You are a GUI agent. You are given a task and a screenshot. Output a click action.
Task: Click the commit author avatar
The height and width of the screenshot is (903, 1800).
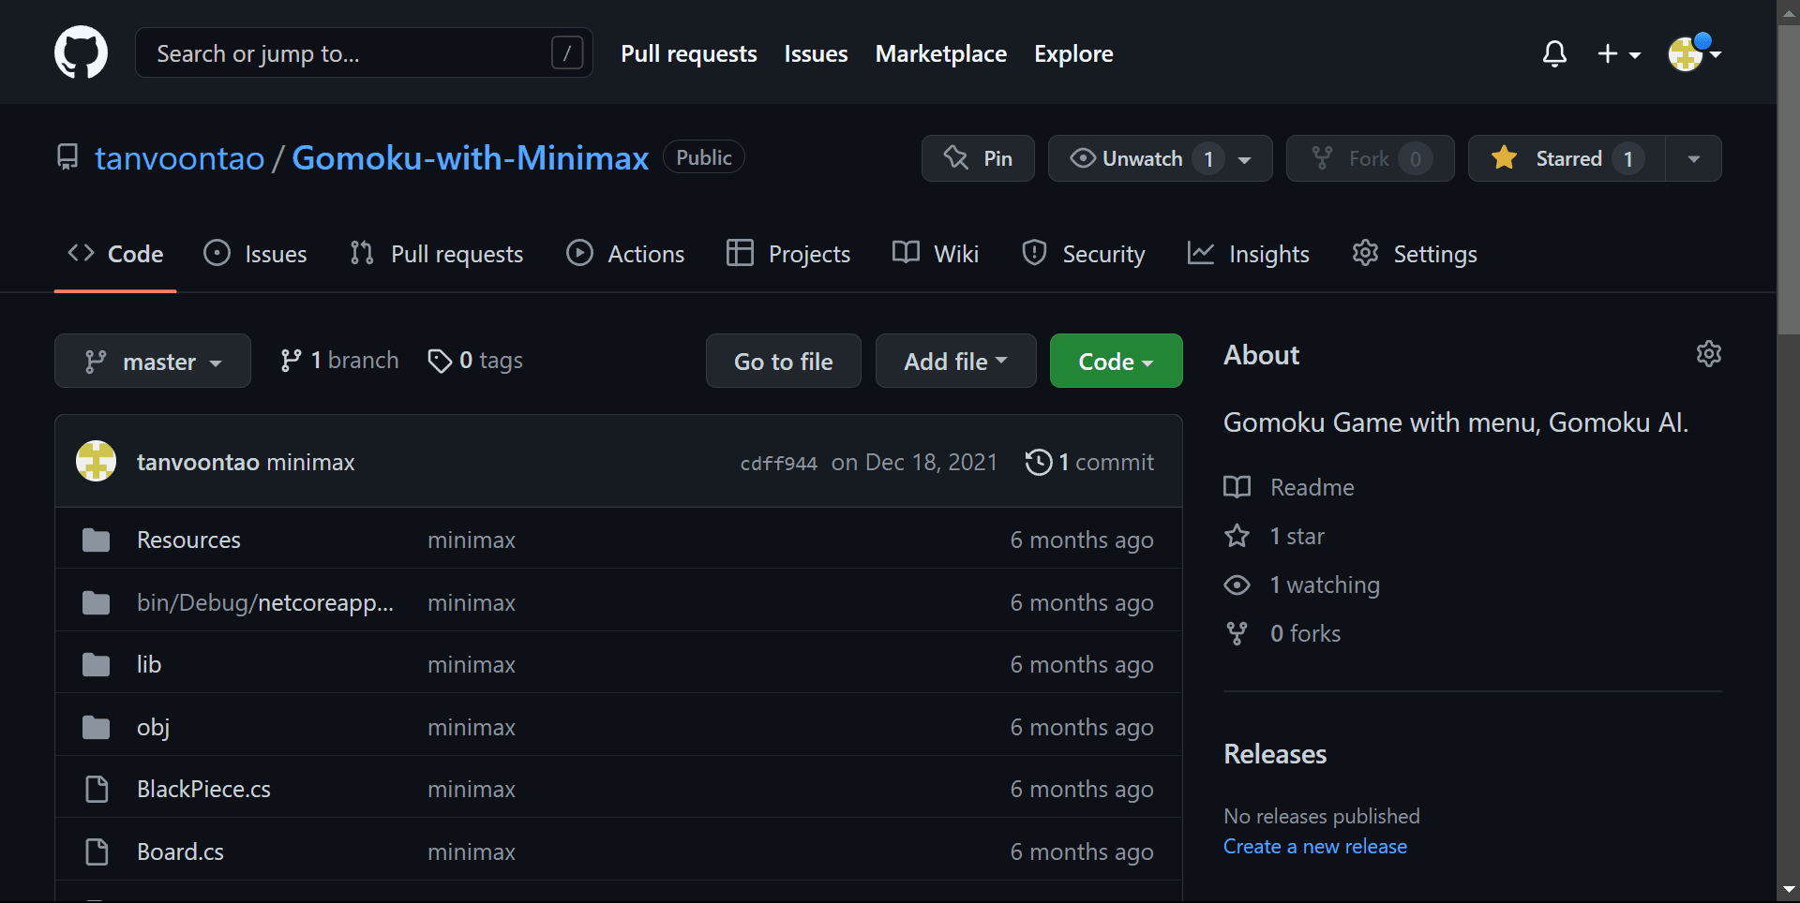point(96,461)
